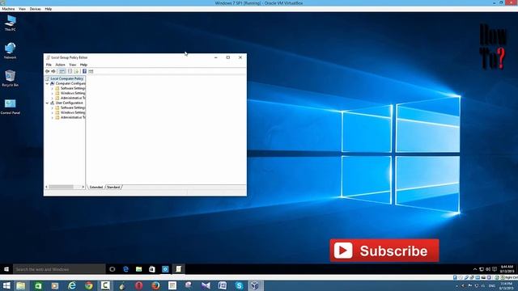Maximize the Local Group Policy Editor window

pos(228,57)
